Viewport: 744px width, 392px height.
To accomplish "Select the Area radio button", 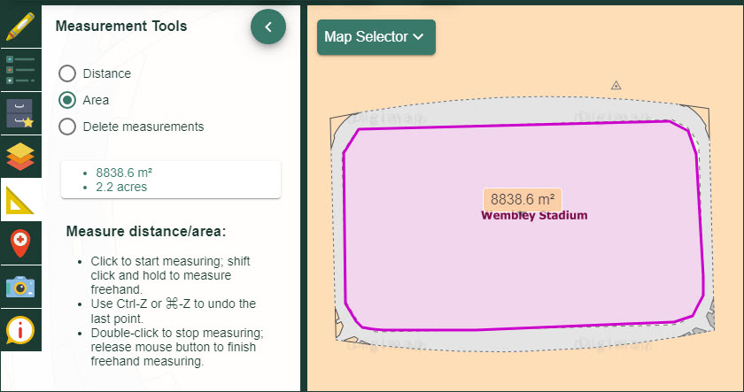I will pyautogui.click(x=66, y=100).
